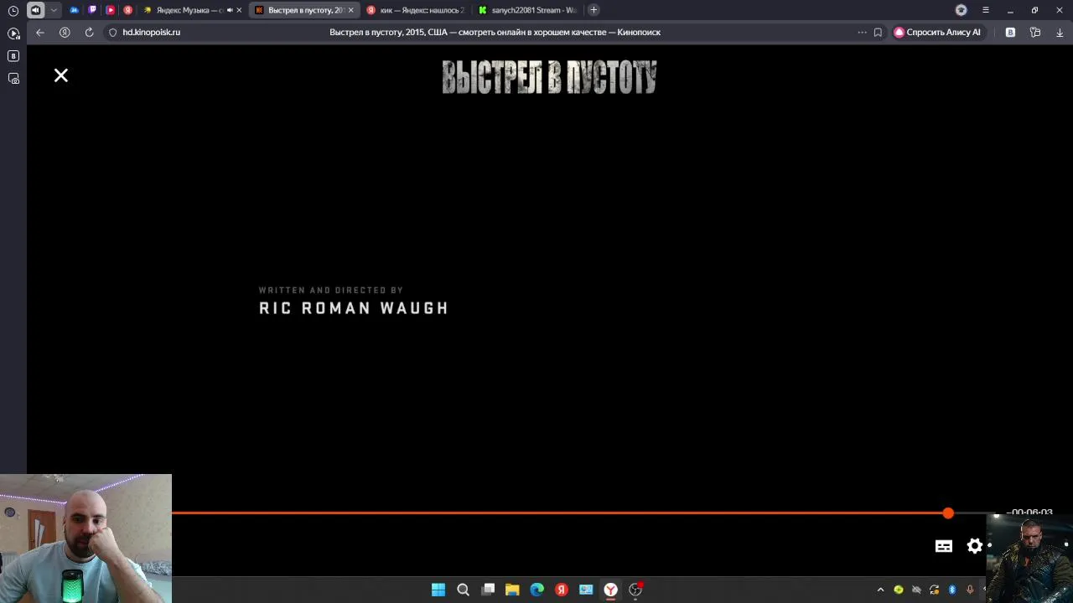Click Выстрел в пустоту movie title logo
This screenshot has width=1073, height=603.
tap(549, 77)
